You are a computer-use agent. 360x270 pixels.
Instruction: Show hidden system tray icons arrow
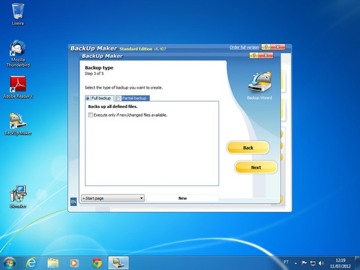[296, 263]
